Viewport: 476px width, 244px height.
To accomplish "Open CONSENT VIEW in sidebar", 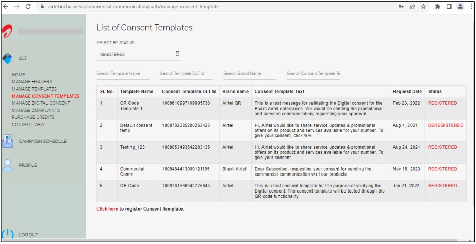I will click(28, 125).
